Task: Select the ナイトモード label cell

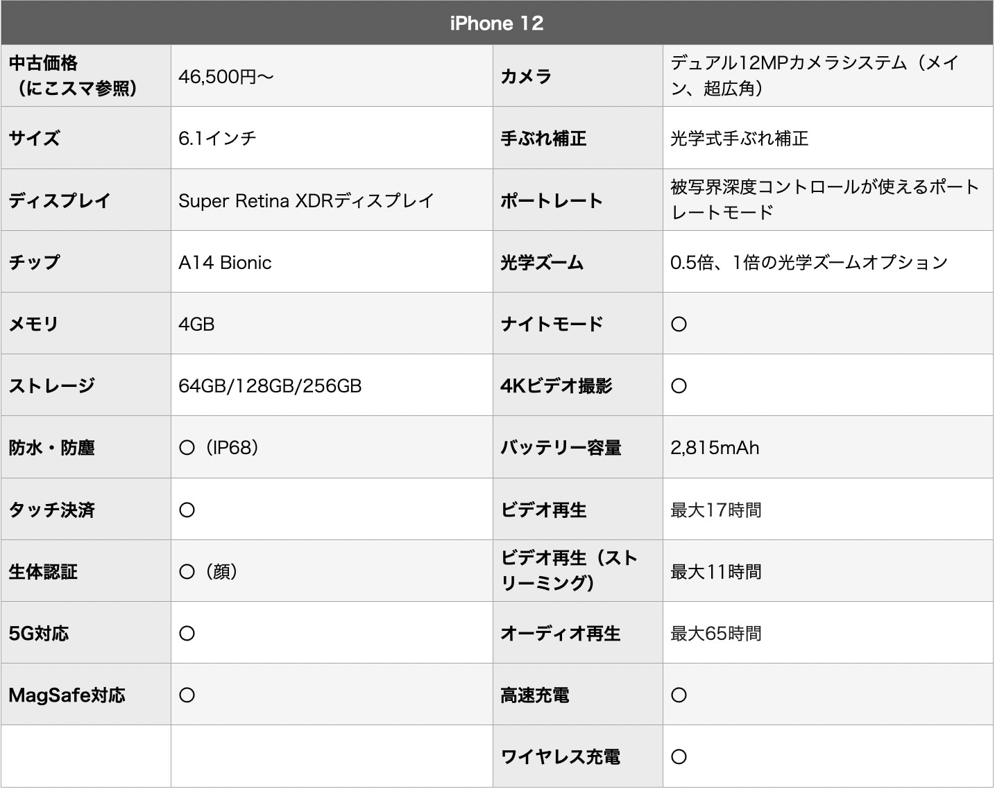Action: pos(578,324)
